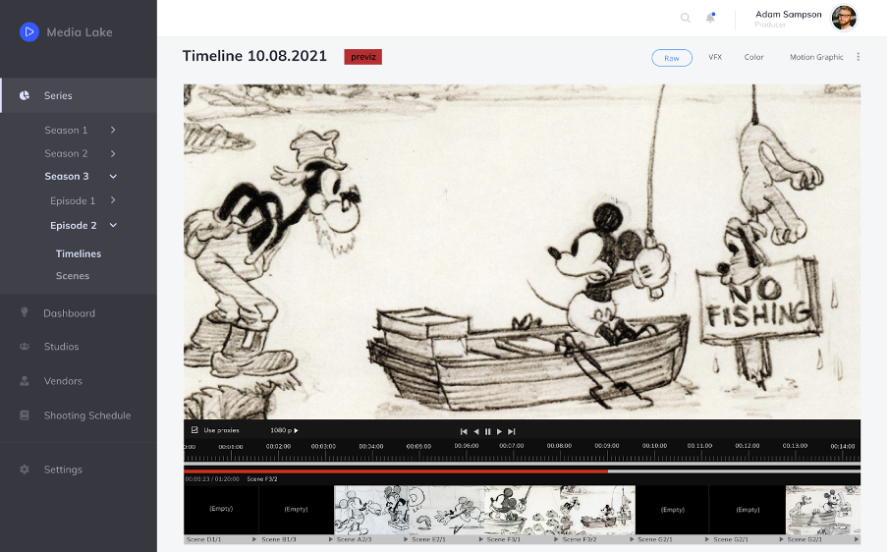888x552 pixels.
Task: Switch to the Motion Graphic tab
Action: [x=816, y=57]
